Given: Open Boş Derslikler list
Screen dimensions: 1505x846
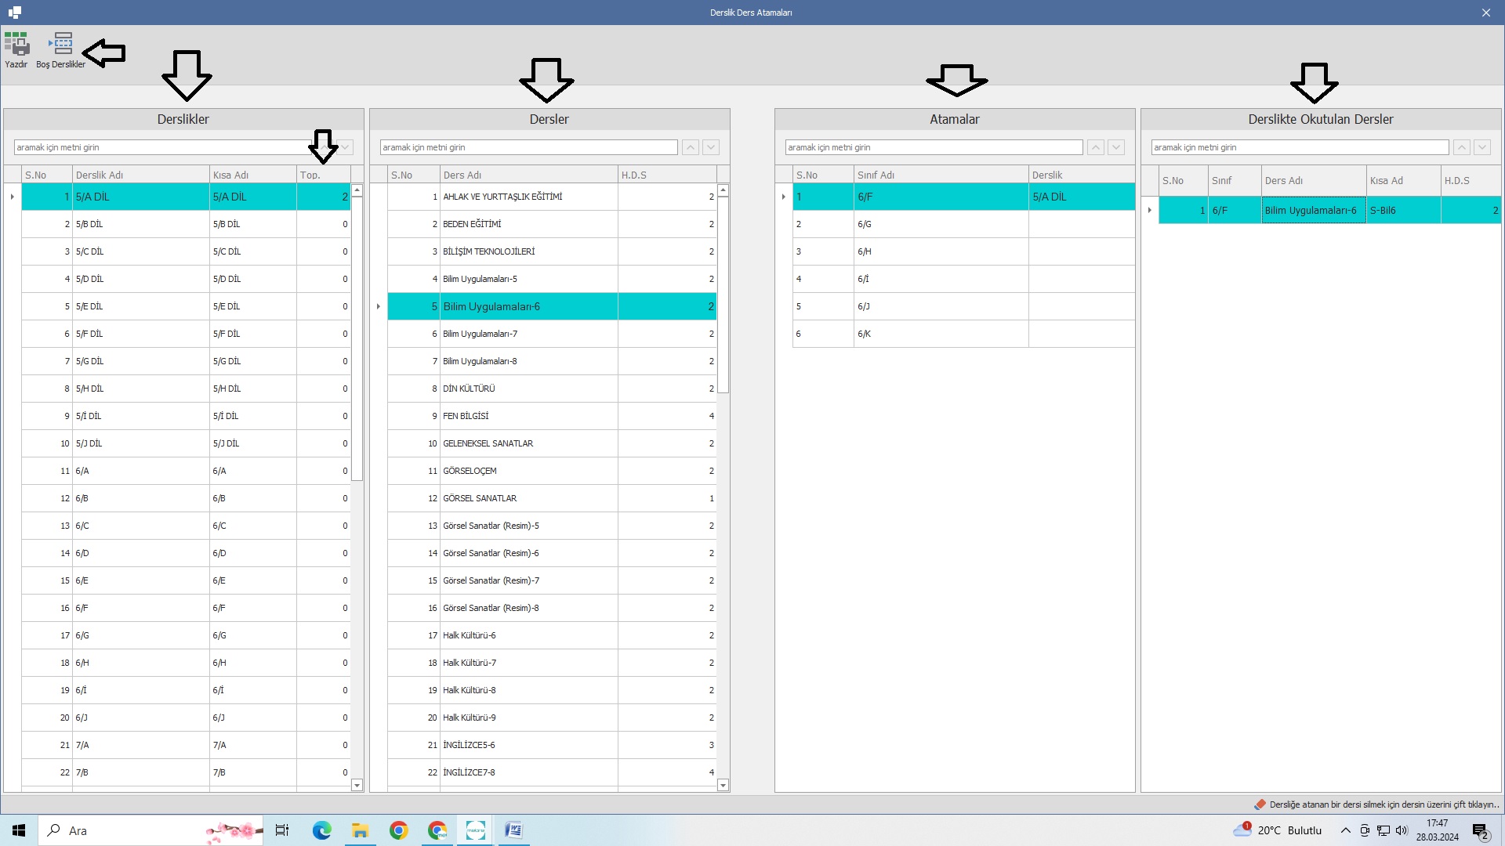Looking at the screenshot, I should click(x=60, y=50).
